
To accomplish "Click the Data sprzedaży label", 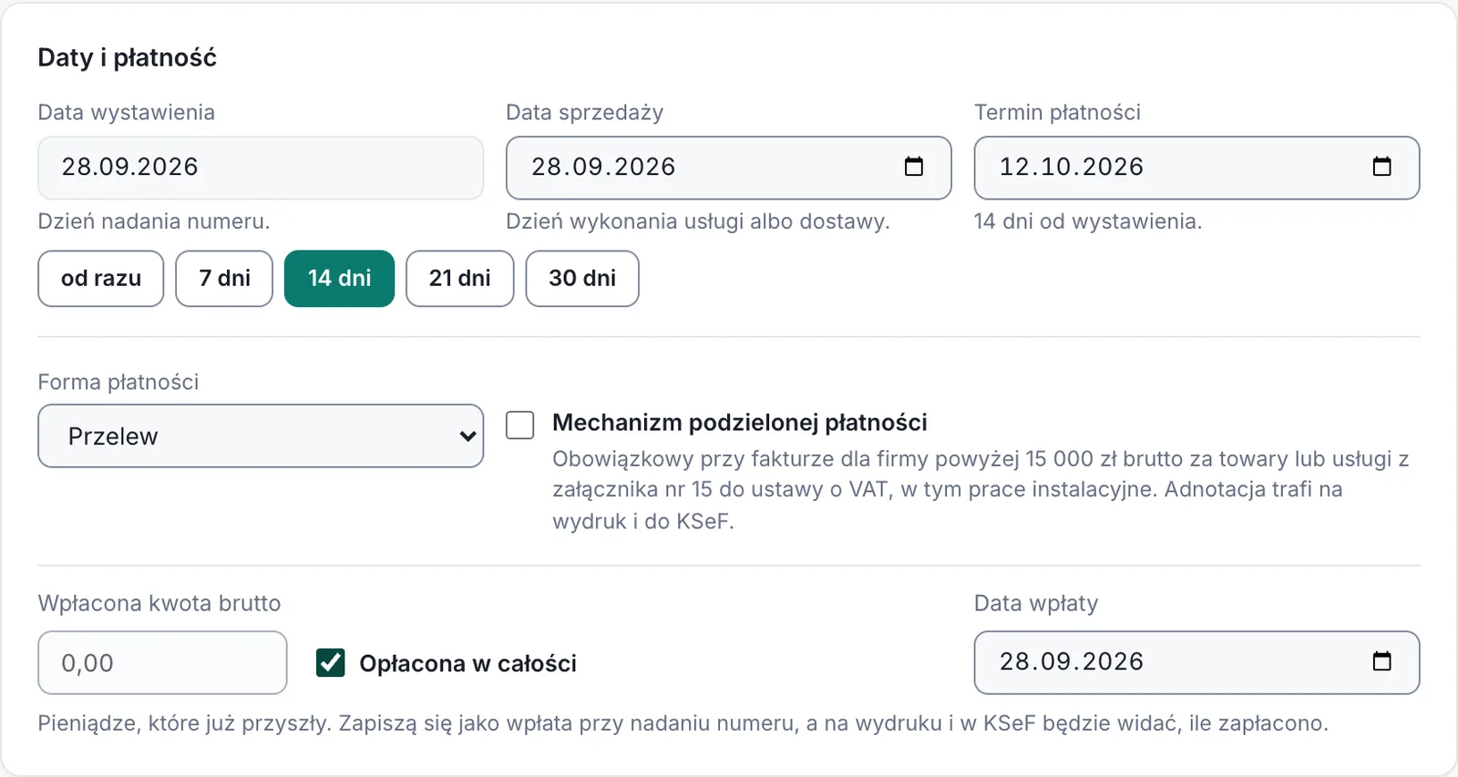I will [x=585, y=112].
